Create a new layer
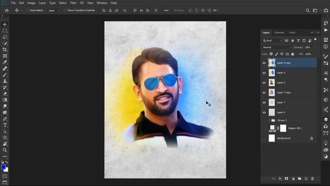Screen dimensions: 330x186 click(x=306, y=179)
